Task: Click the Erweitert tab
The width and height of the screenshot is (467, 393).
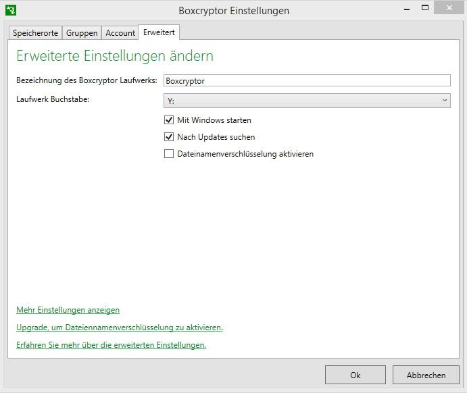Action: click(159, 32)
